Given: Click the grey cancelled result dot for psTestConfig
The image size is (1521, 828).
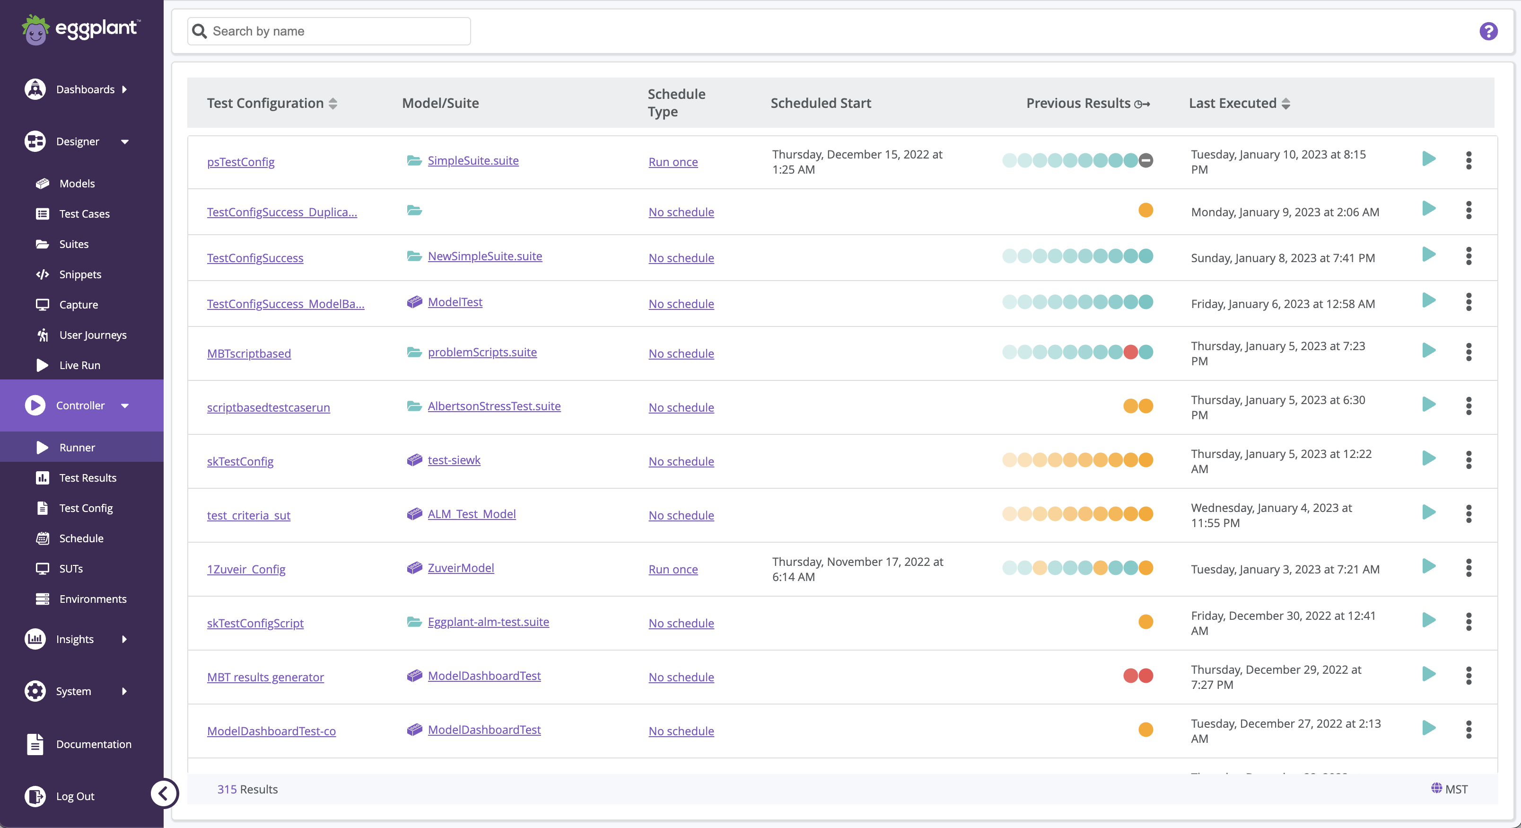Looking at the screenshot, I should [x=1145, y=160].
